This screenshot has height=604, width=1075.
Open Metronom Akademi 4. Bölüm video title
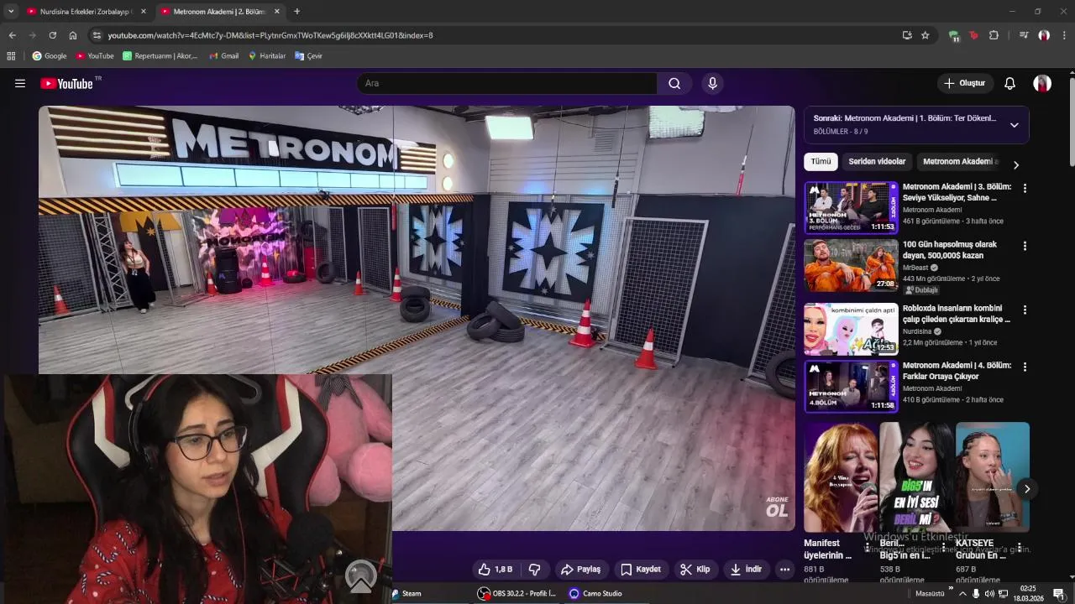(x=957, y=371)
